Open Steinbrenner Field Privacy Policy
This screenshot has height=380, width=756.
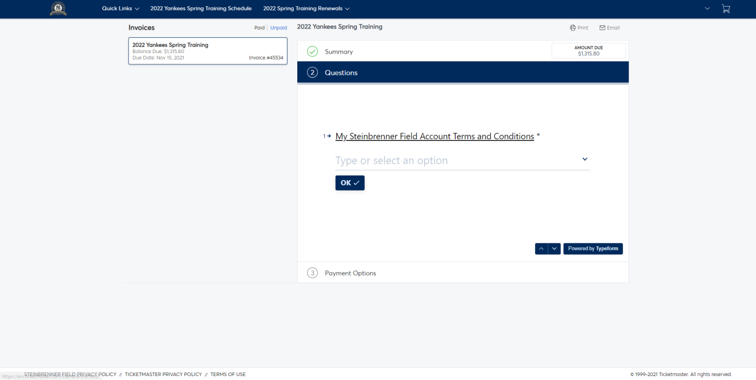point(70,375)
